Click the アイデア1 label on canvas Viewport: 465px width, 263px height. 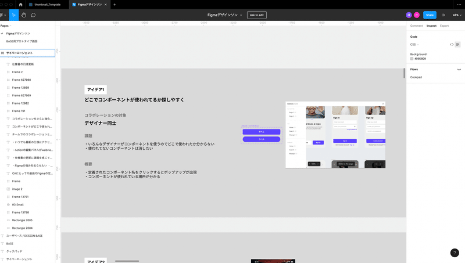pyautogui.click(x=95, y=89)
